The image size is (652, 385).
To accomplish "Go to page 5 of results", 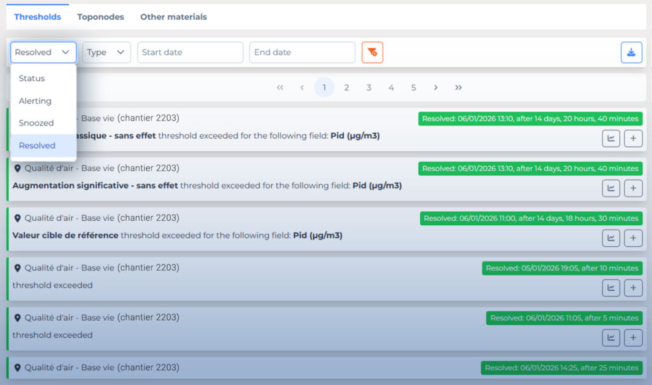I will coord(413,87).
